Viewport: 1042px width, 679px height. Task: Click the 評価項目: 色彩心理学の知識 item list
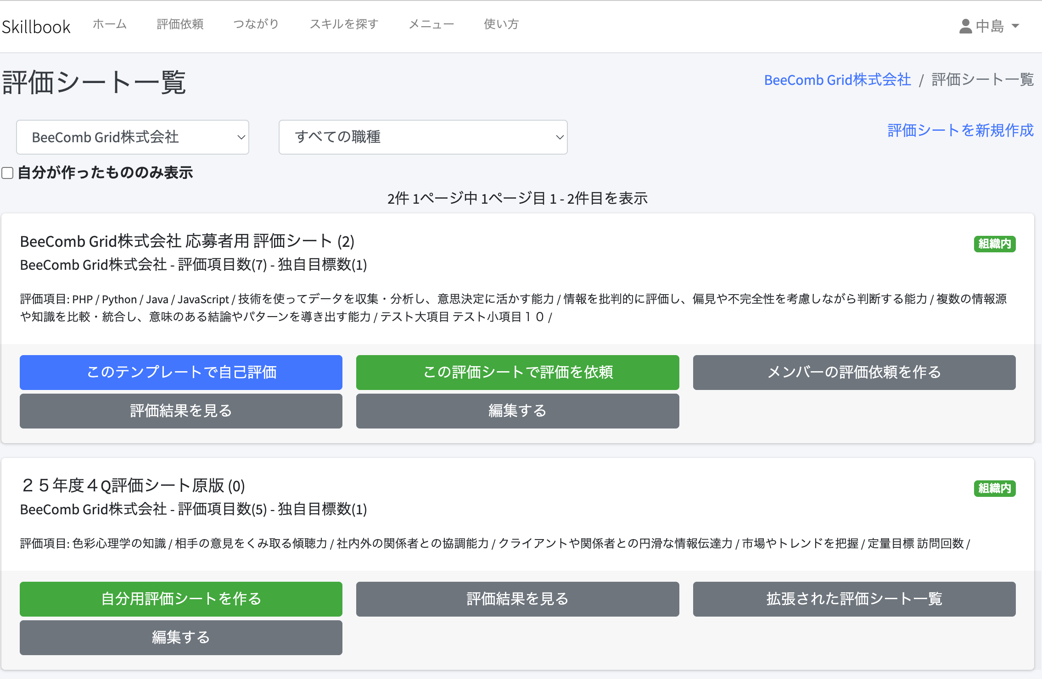point(495,544)
